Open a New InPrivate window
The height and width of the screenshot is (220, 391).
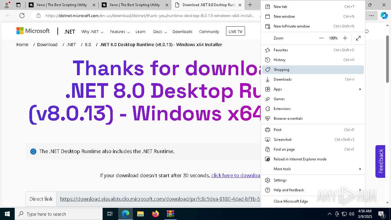[x=313, y=26]
